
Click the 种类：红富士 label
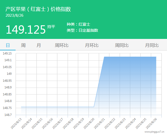(78, 24)
